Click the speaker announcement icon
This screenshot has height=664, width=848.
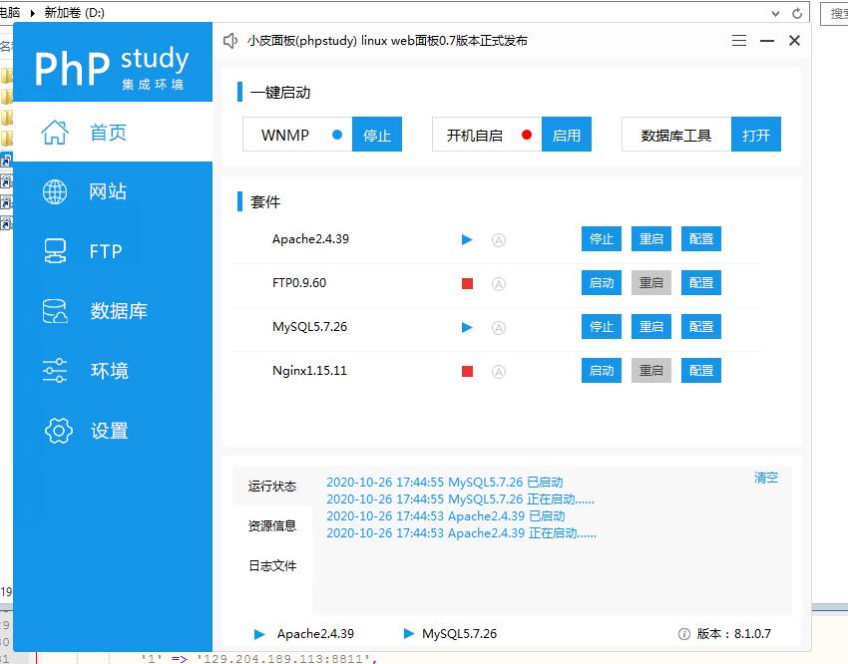[x=231, y=41]
